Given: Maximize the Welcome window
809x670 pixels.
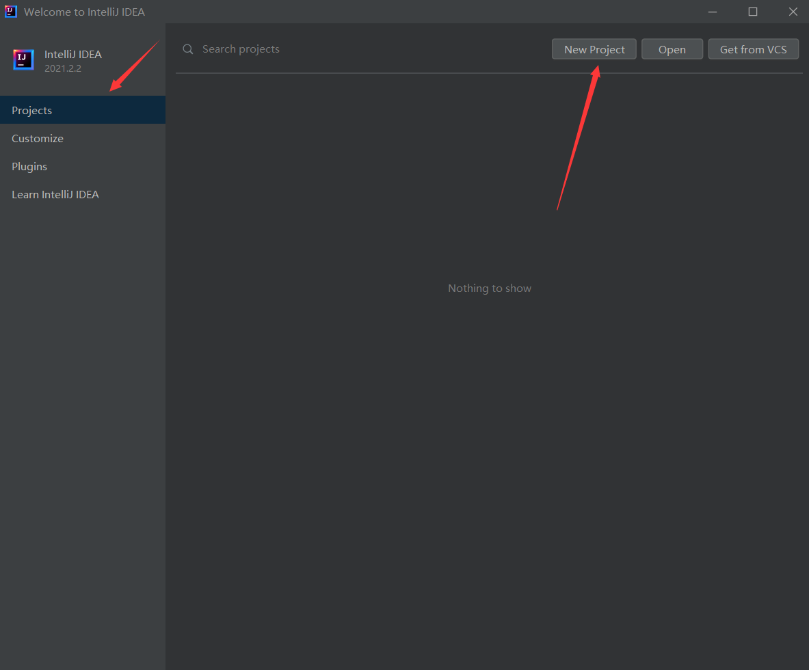Looking at the screenshot, I should click(x=753, y=12).
